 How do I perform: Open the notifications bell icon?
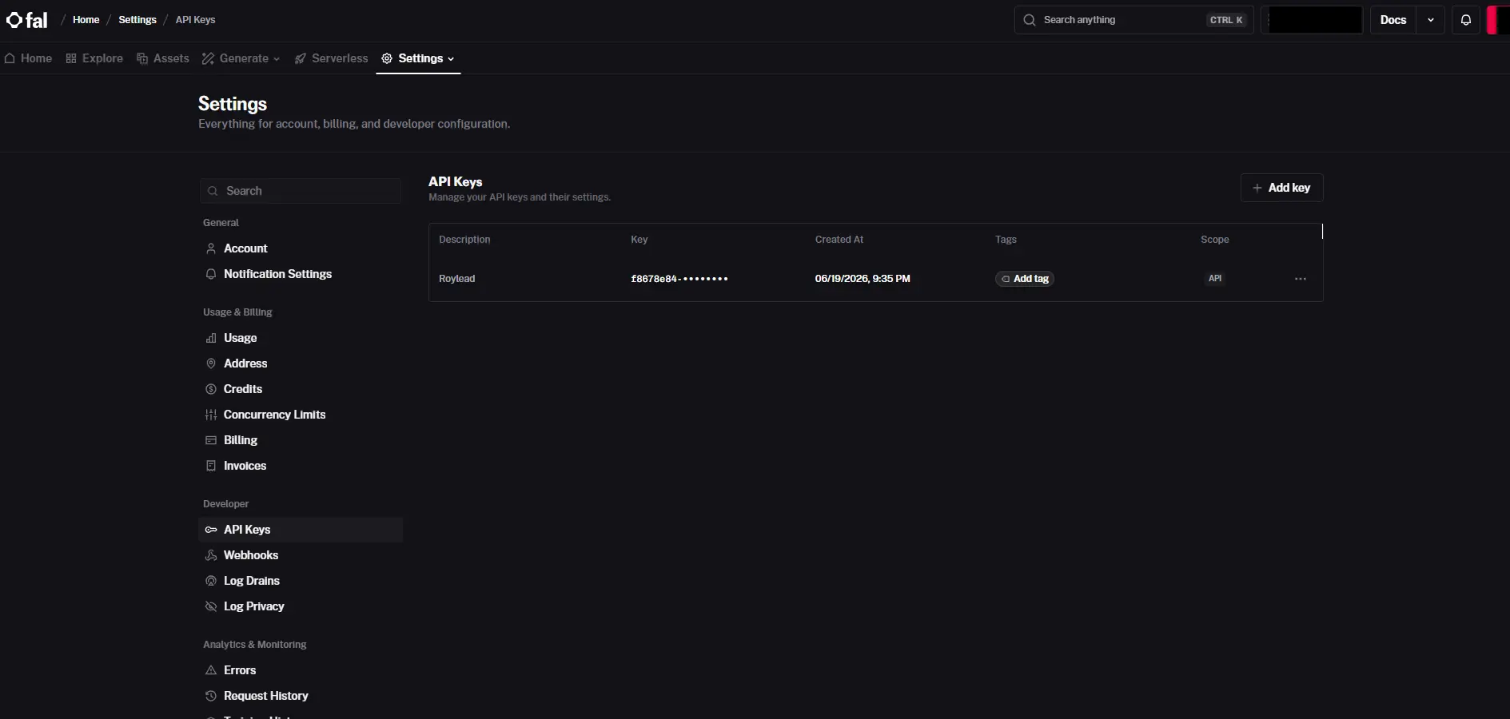pos(1466,20)
